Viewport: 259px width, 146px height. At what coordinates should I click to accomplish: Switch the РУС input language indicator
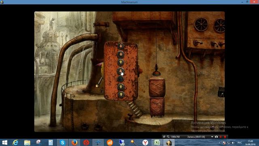coord(240,143)
